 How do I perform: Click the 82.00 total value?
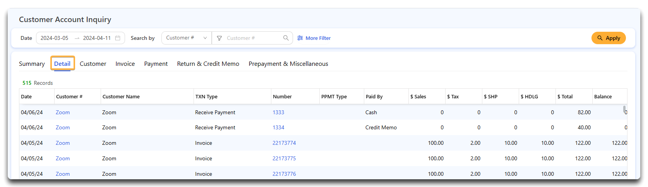point(584,112)
